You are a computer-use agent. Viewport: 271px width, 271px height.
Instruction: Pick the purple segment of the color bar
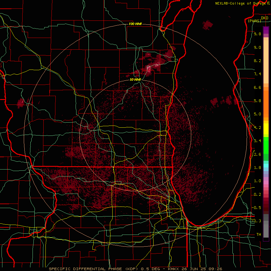tap(266, 30)
